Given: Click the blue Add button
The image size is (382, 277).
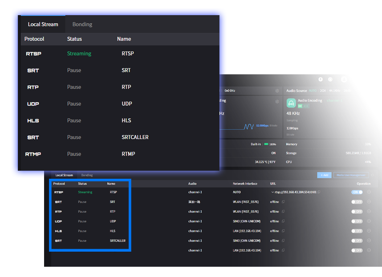Looking at the screenshot, I should click(x=324, y=175).
